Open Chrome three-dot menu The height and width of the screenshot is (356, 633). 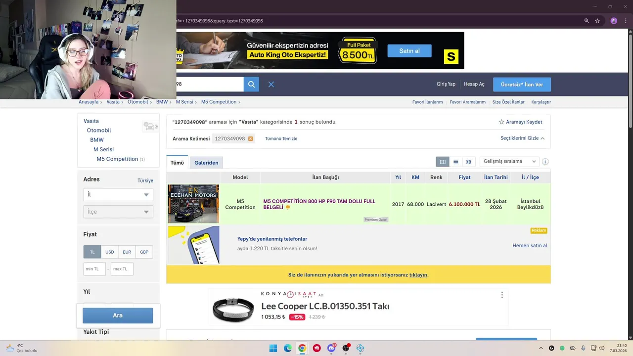pyautogui.click(x=626, y=21)
